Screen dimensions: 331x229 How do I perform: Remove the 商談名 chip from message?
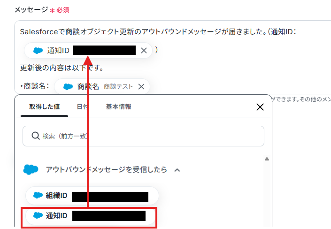(x=141, y=86)
